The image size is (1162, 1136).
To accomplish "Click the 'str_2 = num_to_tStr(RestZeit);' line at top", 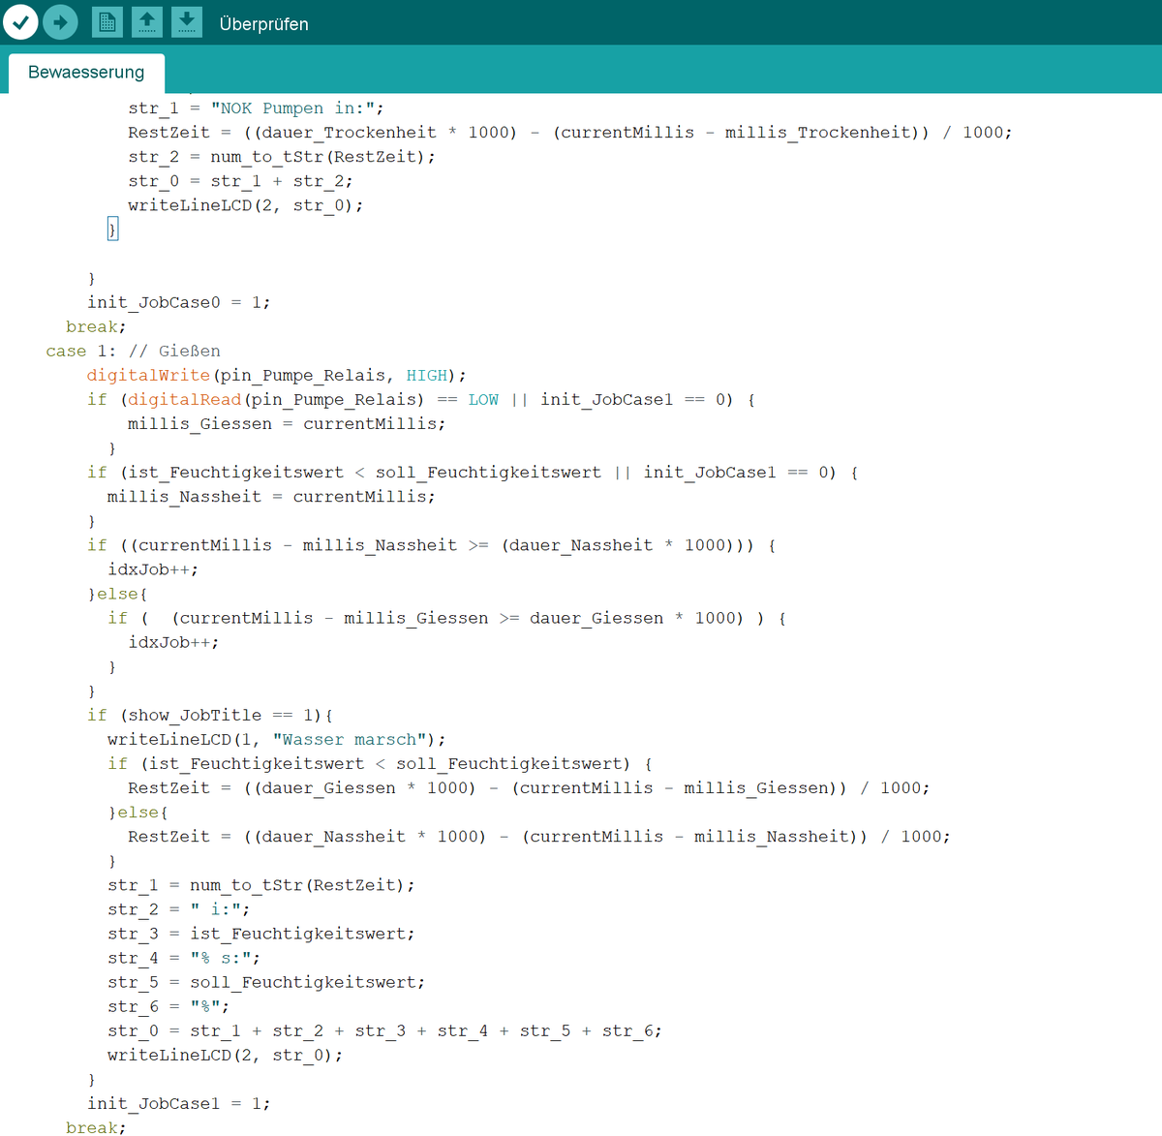I will tap(282, 156).
